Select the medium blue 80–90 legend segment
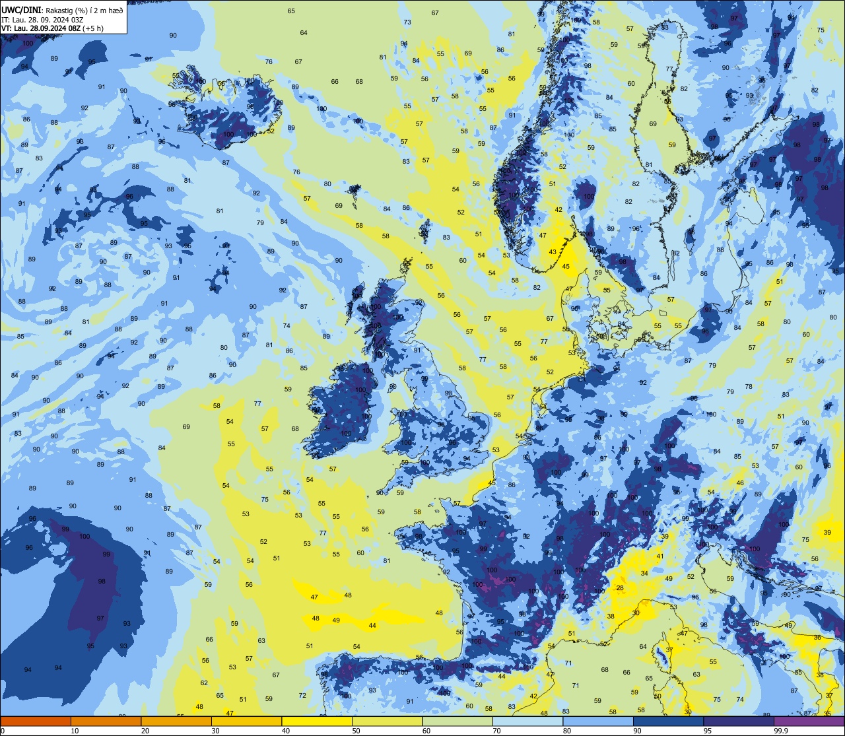 (598, 721)
